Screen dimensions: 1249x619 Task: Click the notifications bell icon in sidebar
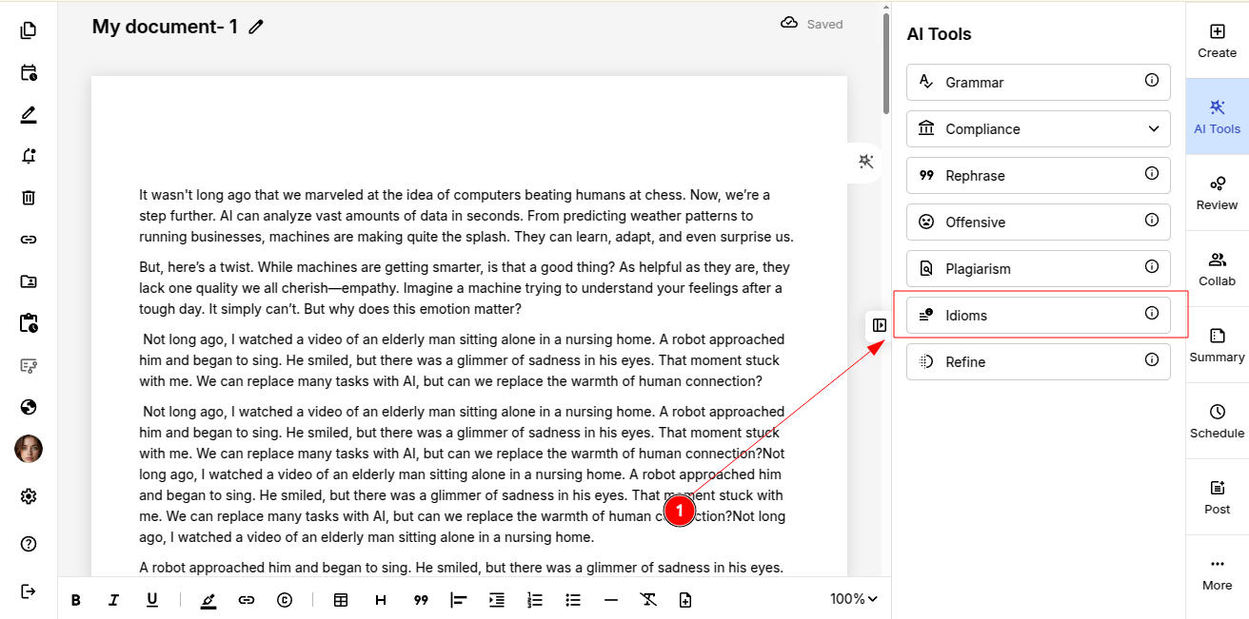[x=29, y=156]
